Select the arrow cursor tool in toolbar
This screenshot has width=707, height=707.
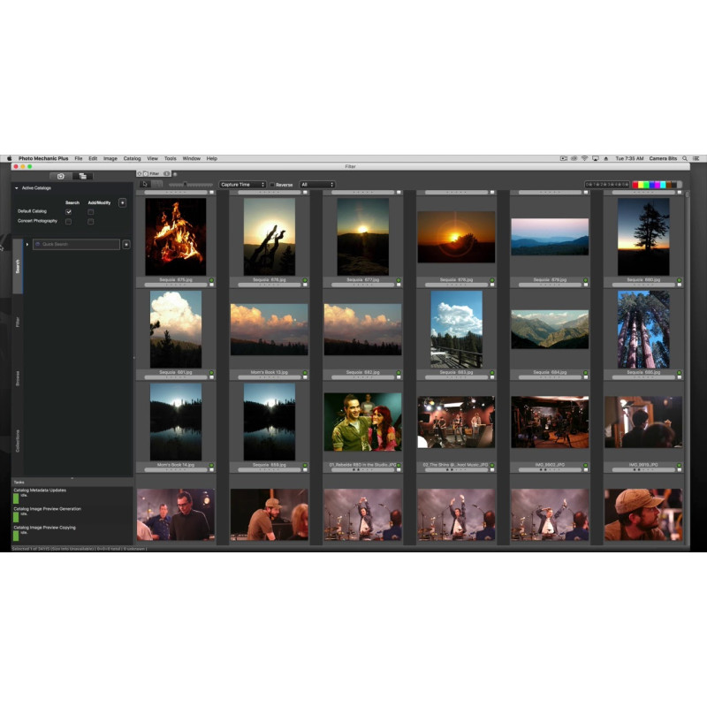pos(145,185)
